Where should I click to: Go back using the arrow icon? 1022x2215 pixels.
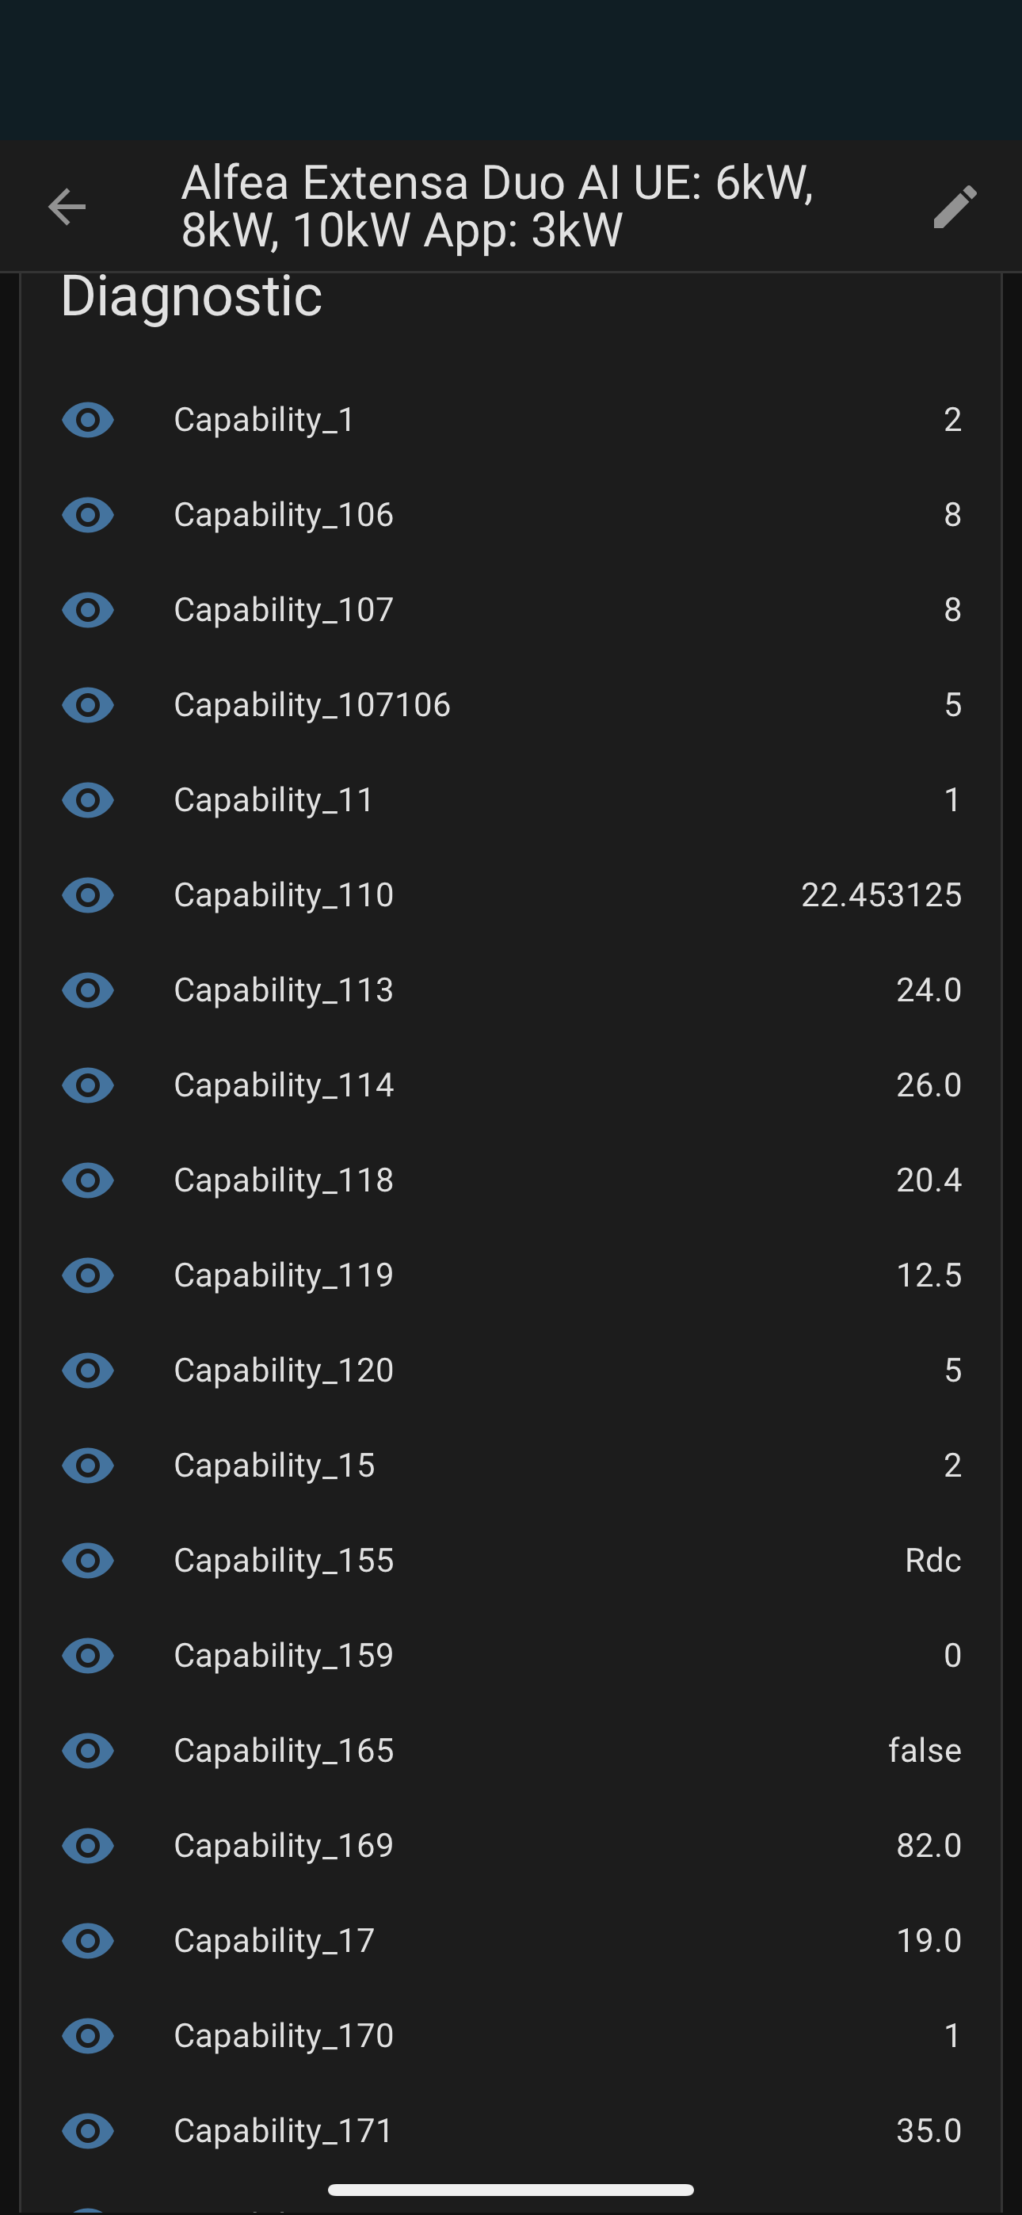pos(67,208)
